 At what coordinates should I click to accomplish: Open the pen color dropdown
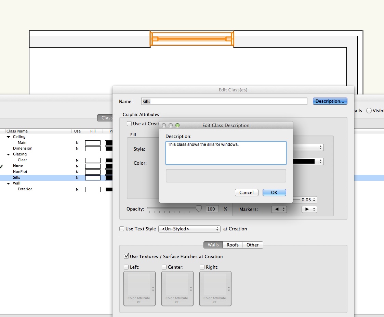[x=308, y=161]
